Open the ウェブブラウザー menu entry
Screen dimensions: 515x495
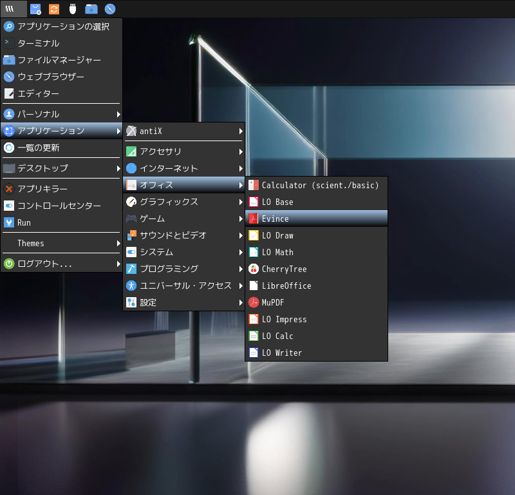(50, 77)
